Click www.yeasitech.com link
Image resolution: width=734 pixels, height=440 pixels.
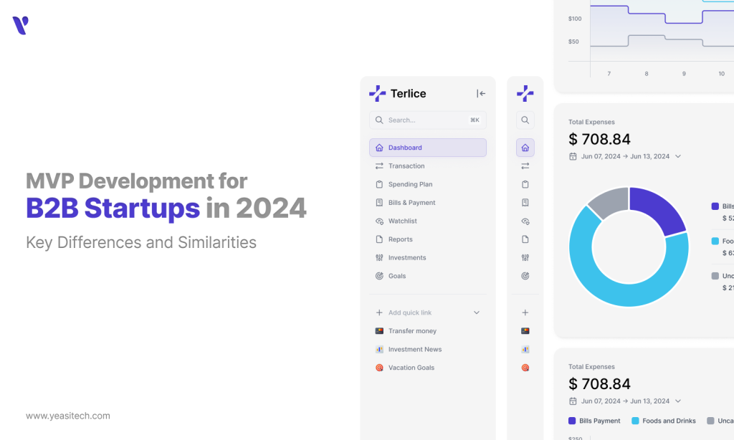tap(68, 416)
